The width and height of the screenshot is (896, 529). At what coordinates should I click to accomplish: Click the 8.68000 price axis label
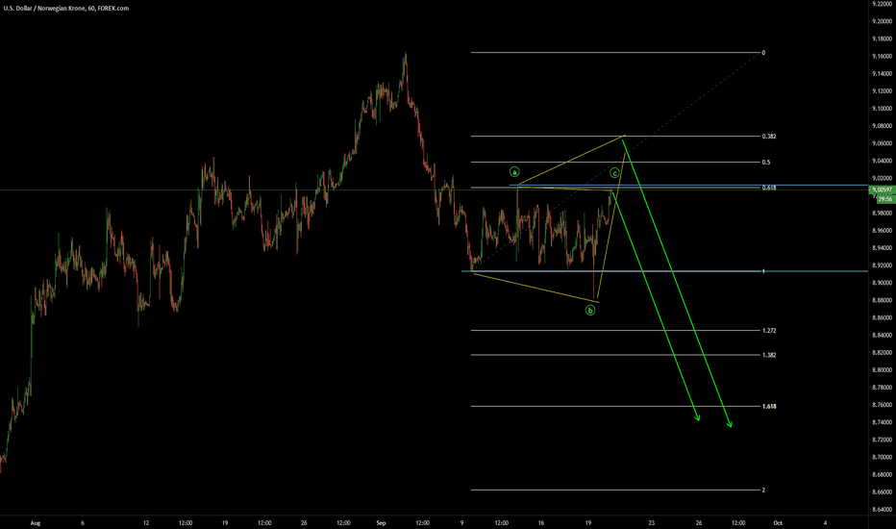point(882,475)
